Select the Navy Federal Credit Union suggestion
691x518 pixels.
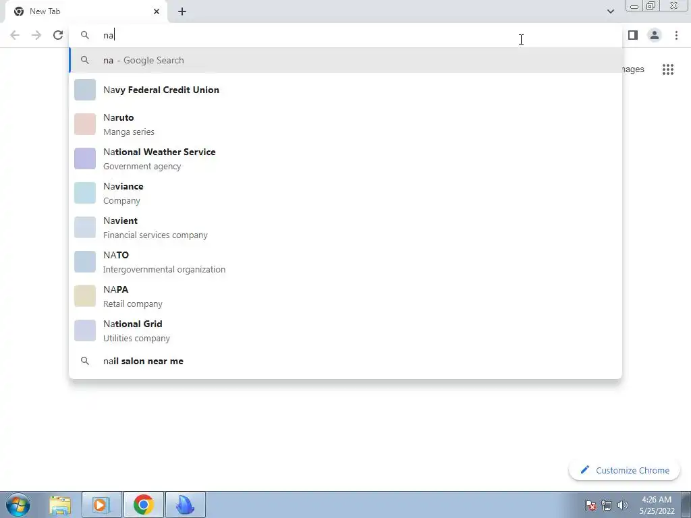pos(345,90)
